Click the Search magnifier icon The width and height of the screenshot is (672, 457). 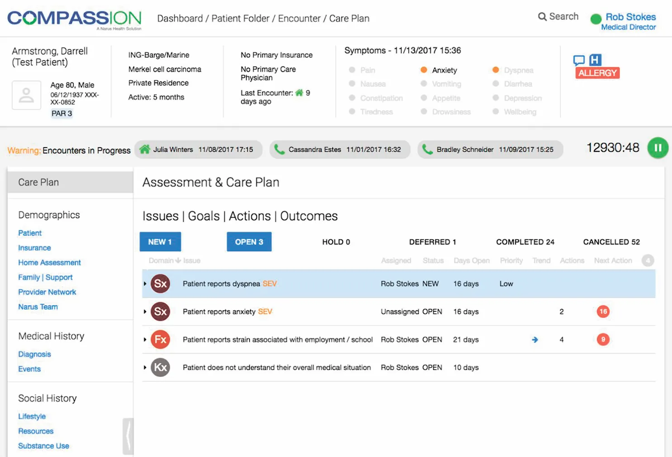tap(542, 16)
